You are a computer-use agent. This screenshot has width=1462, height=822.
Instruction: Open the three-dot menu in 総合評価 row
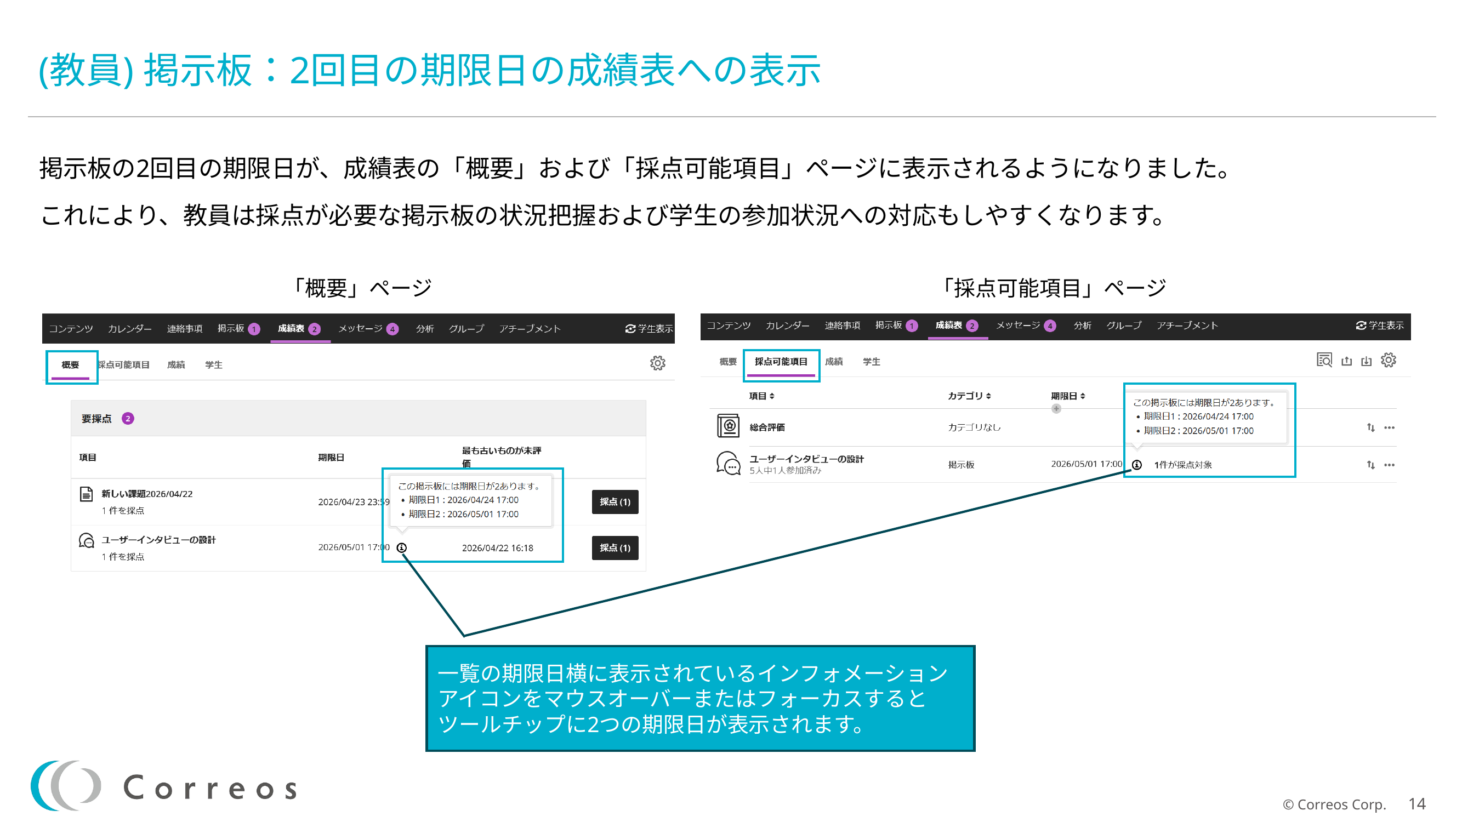click(x=1389, y=427)
